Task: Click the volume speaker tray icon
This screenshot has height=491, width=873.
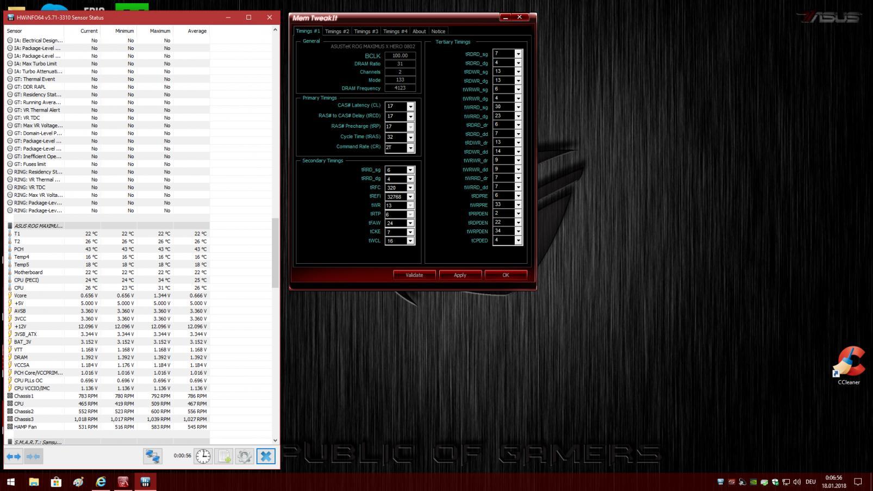Action: click(x=797, y=482)
